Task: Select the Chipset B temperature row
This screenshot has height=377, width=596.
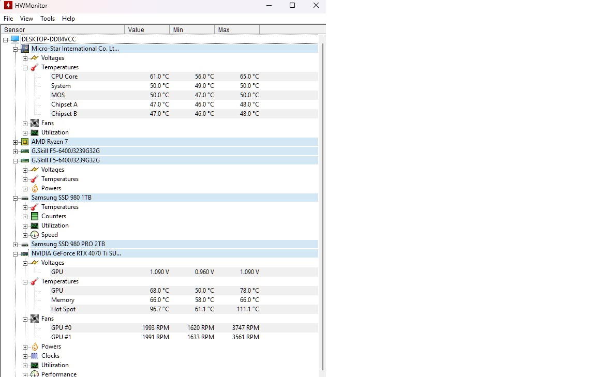Action: click(184, 114)
